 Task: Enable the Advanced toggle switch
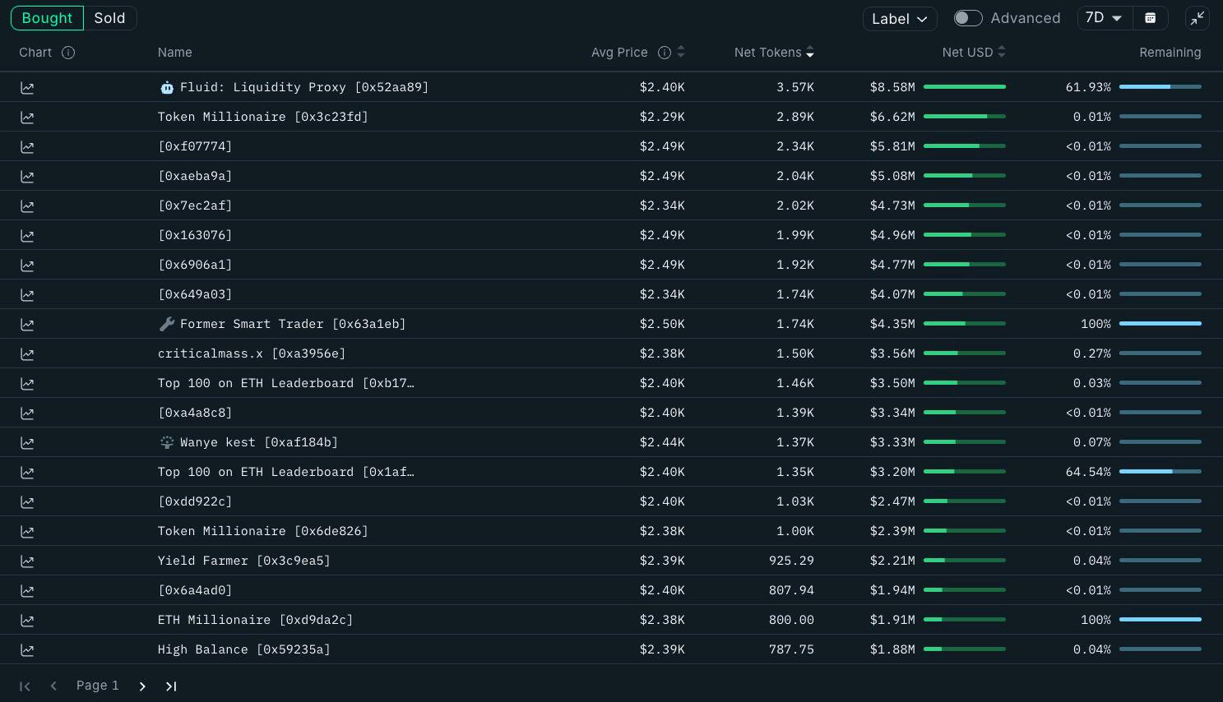[x=968, y=18]
